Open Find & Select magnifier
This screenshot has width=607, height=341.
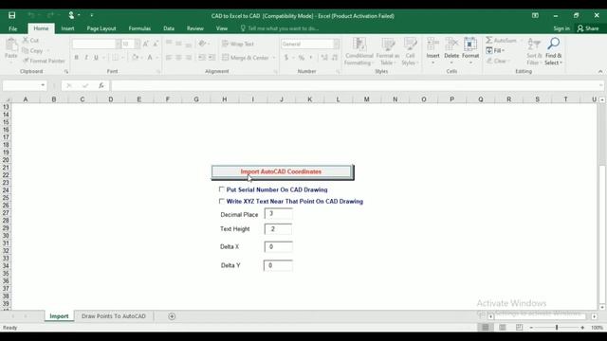pos(554,50)
